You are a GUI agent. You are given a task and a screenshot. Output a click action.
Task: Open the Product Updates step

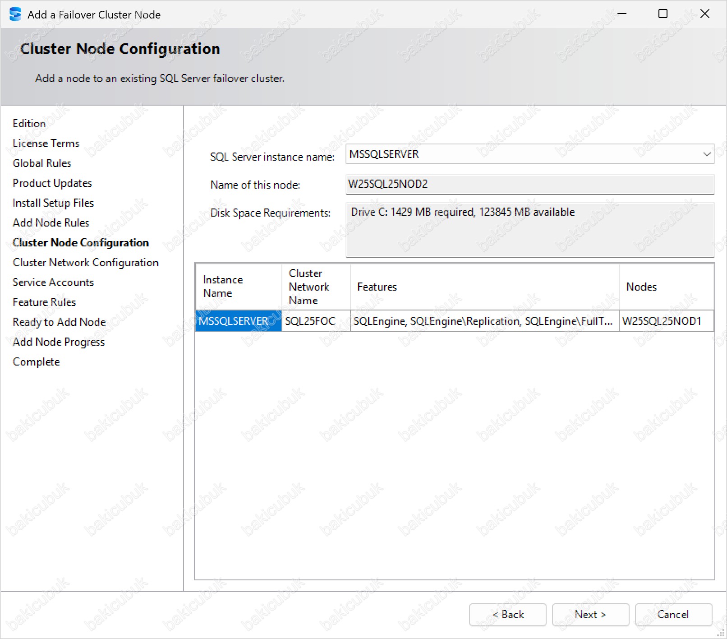point(52,183)
